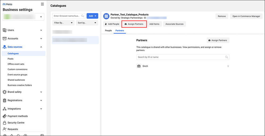Viewport: 265px width, 136px height.
Task: Expand the Users section chevron
Action: 41,30
